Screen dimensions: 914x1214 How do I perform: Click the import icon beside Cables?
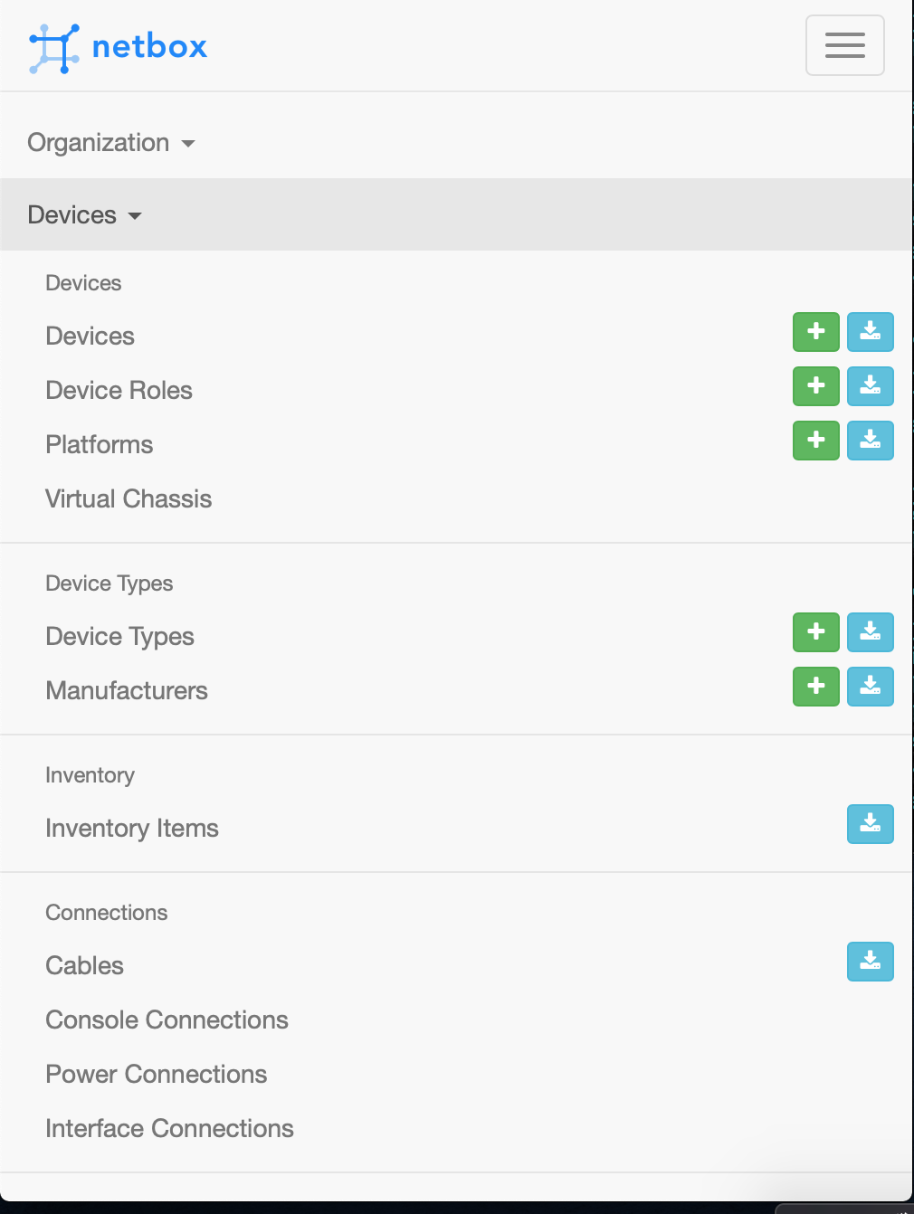tap(870, 962)
